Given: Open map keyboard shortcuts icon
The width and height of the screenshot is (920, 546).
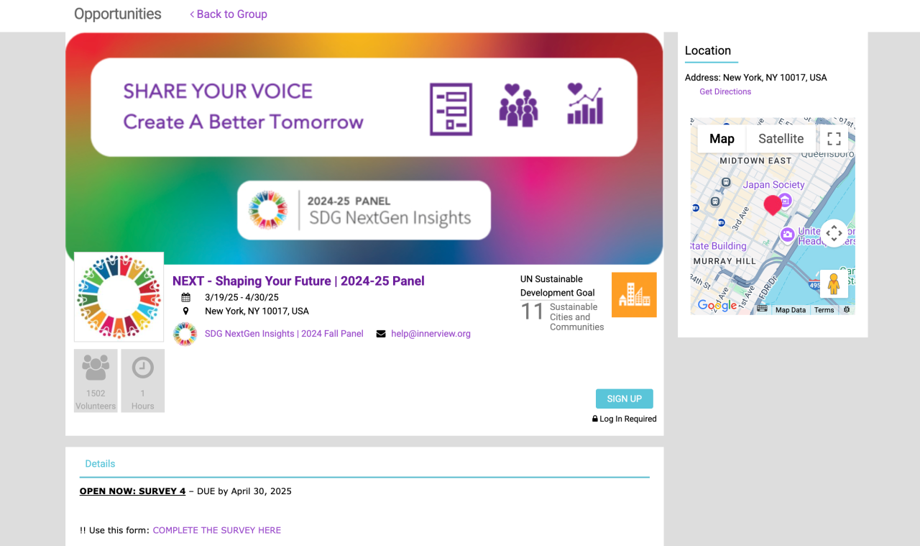Looking at the screenshot, I should 762,309.
